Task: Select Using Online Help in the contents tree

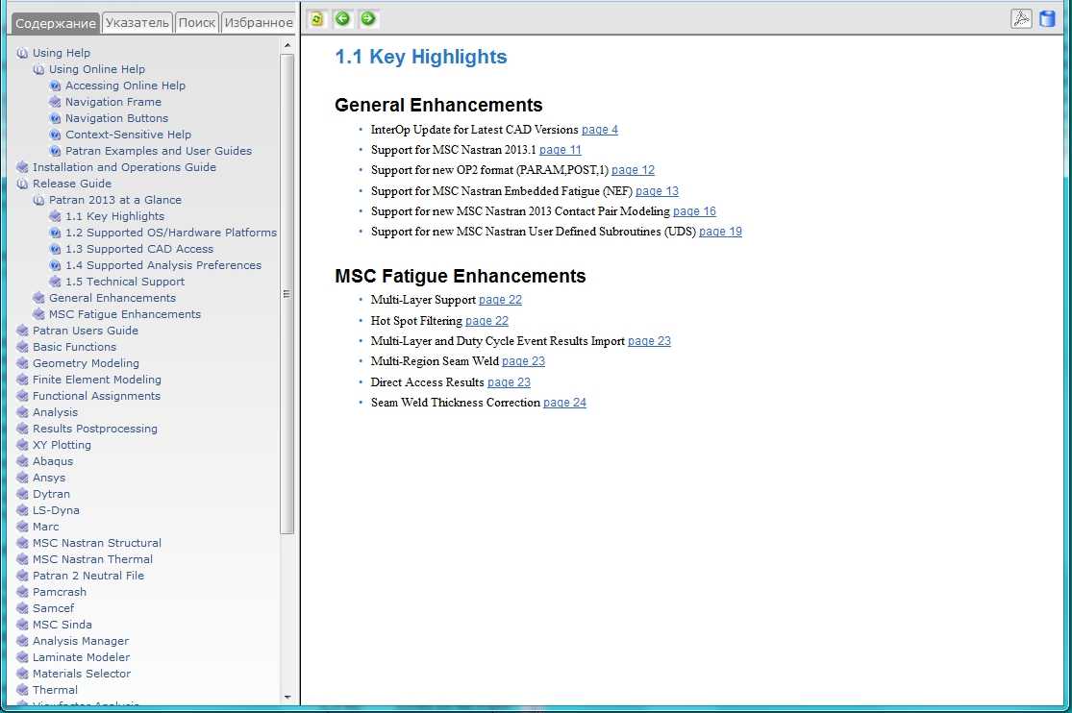Action: tap(97, 69)
